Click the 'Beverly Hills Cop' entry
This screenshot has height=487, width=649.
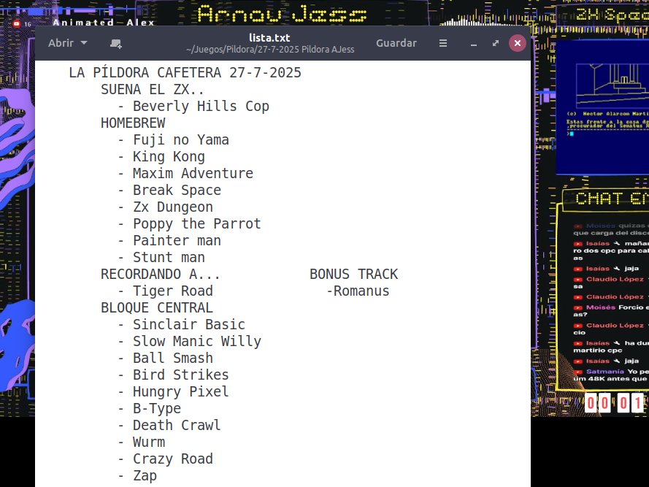193,107
